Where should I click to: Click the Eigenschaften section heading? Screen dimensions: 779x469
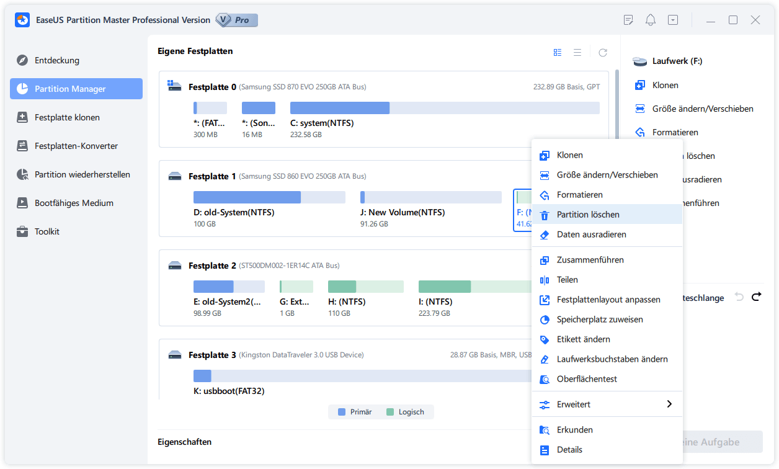pyautogui.click(x=185, y=442)
